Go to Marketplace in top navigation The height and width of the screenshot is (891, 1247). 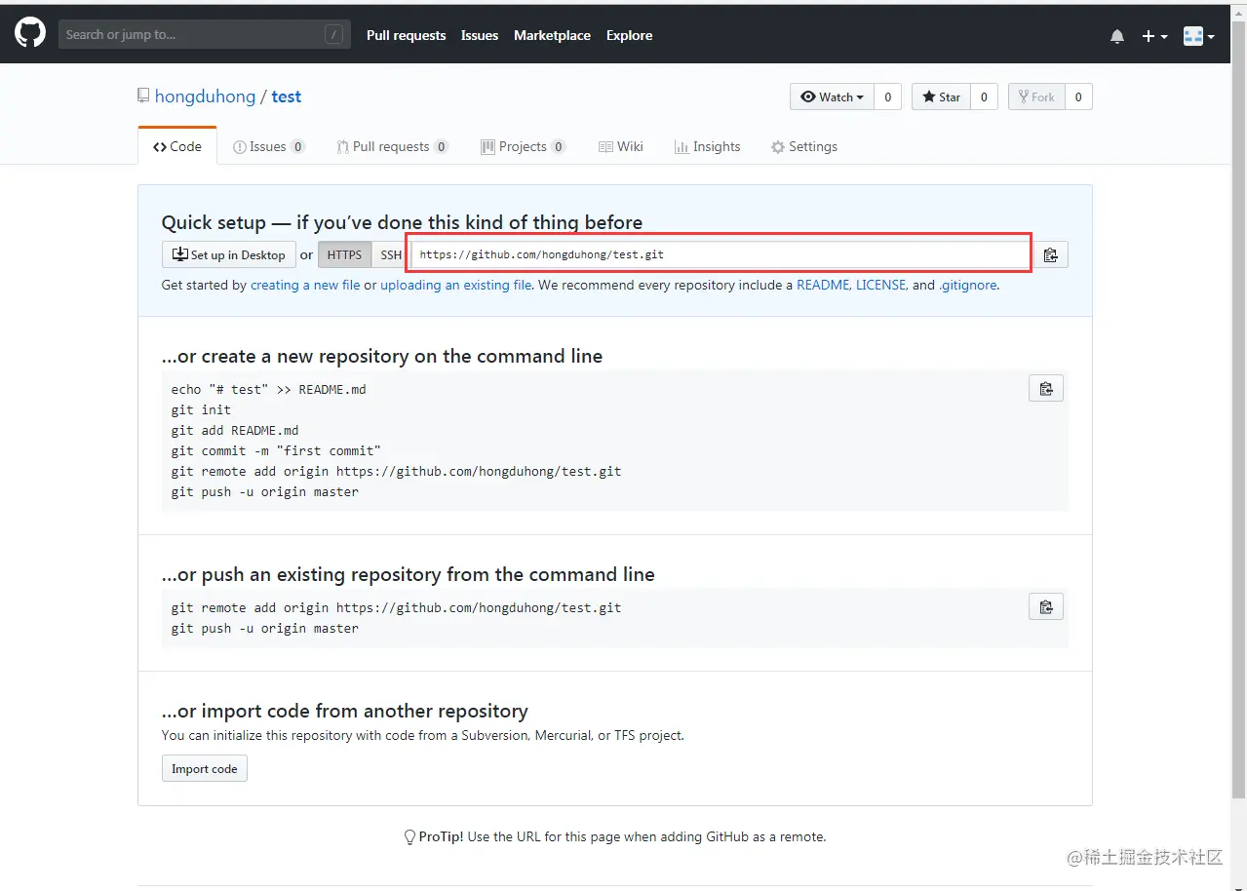552,35
